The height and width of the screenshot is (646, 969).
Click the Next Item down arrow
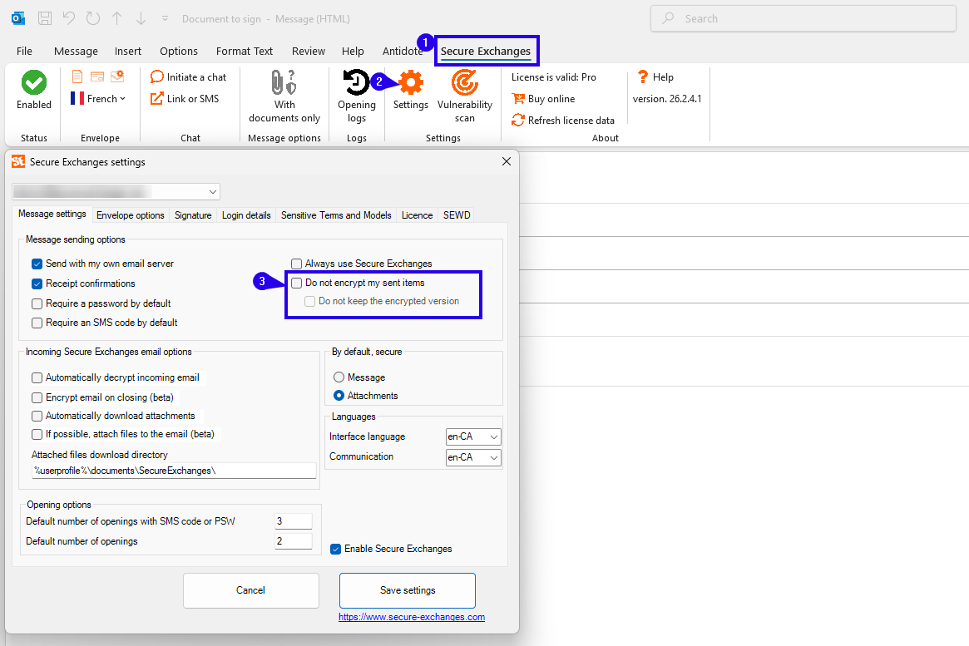click(141, 18)
